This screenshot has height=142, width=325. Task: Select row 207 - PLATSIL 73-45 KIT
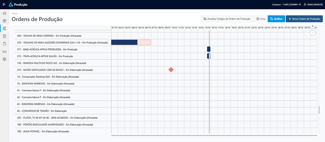(x=62, y=118)
